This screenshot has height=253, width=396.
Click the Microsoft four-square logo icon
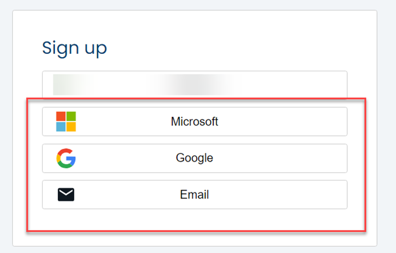pyautogui.click(x=66, y=122)
